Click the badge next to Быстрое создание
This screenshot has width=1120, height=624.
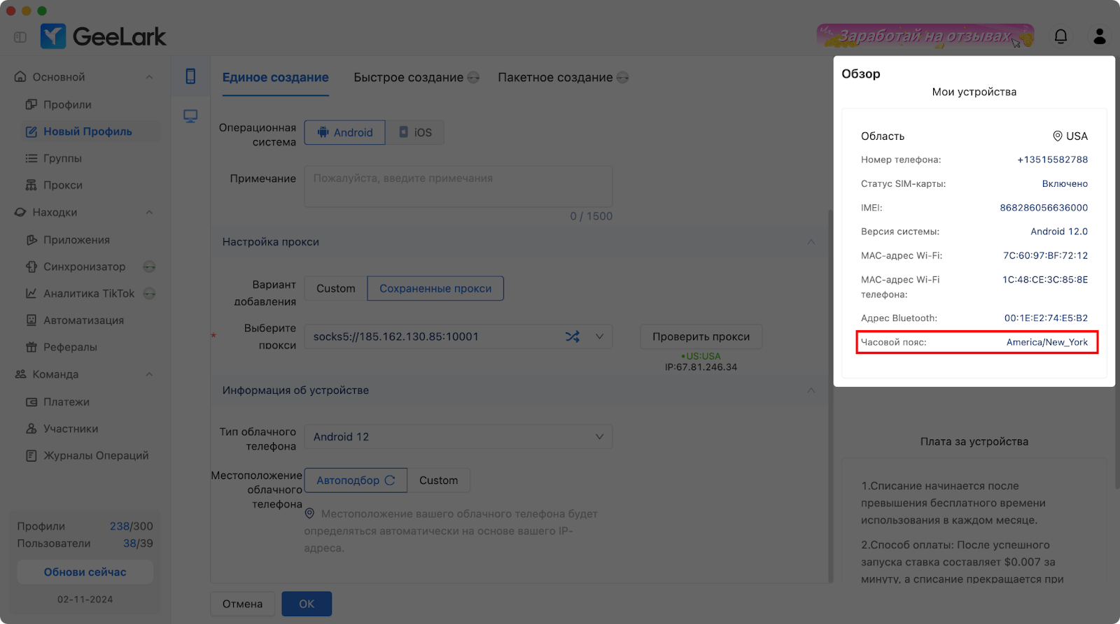click(473, 78)
